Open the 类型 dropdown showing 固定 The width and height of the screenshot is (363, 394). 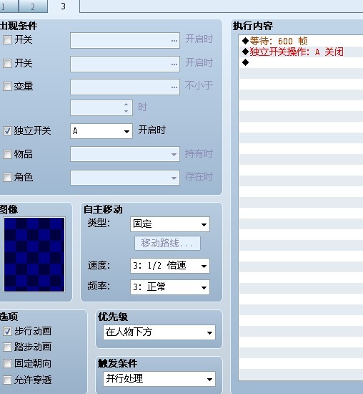170,224
